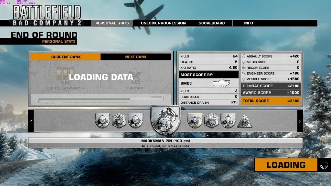The image size is (331, 186).
Task: Click the Captain I star insignia
Action: pos(136,73)
